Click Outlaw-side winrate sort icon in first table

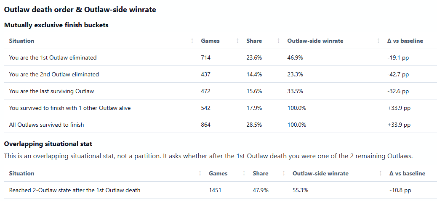tap(378, 41)
